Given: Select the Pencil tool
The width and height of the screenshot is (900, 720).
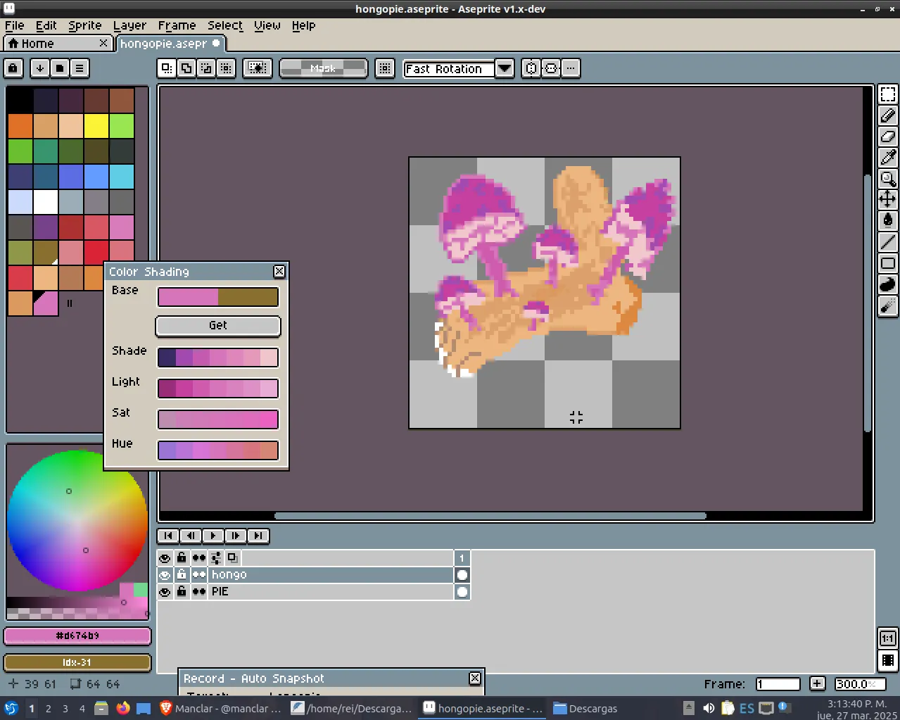Looking at the screenshot, I should tap(888, 115).
